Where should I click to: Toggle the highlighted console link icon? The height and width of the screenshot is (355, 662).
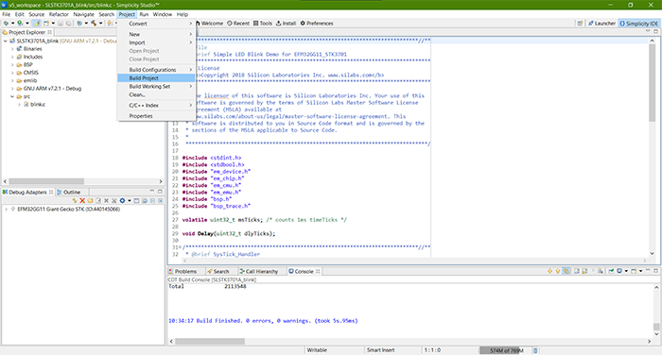566,271
